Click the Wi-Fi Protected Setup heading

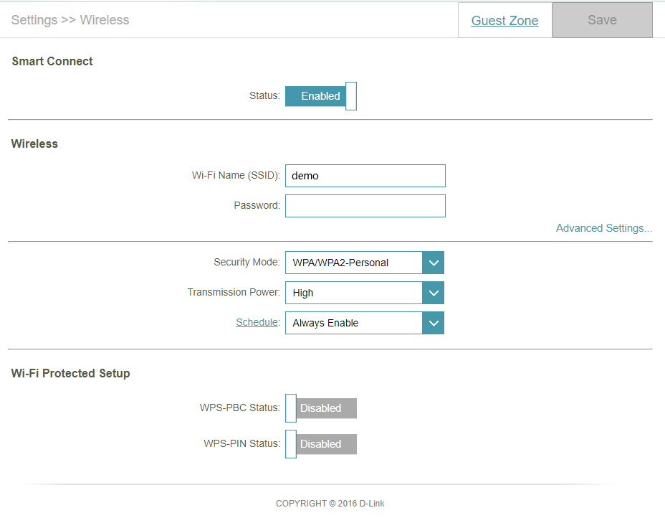70,373
